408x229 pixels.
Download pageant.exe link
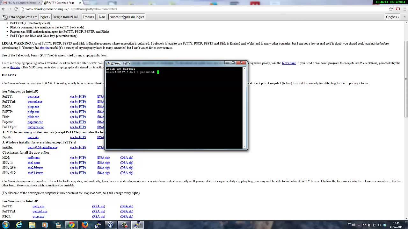pyautogui.click(x=35, y=122)
